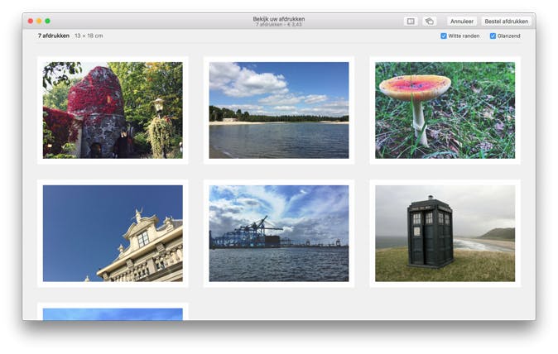This screenshot has width=558, height=354.
Task: Select the harbor cranes print
Action: coord(279,233)
